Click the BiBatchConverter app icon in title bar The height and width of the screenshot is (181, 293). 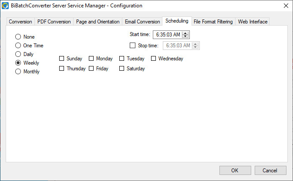coord(6,6)
